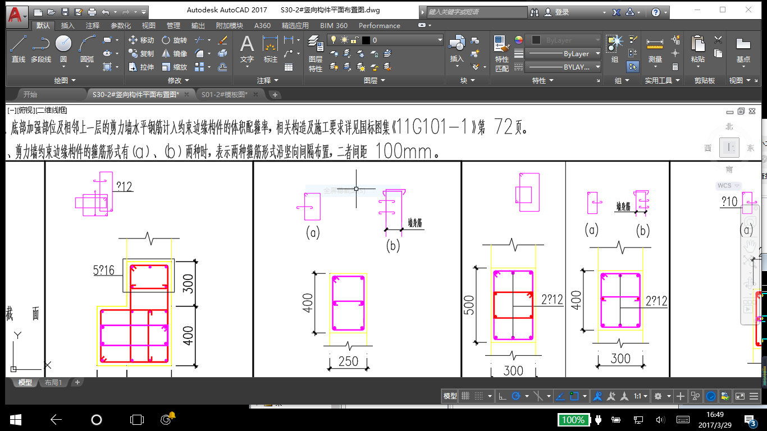Expand the Annotation (注释) panel
The image size is (767, 431).
268,80
